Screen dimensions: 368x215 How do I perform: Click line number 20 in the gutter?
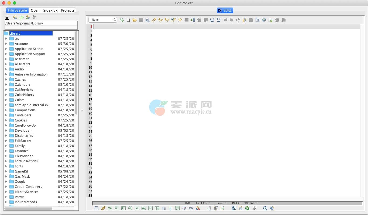90,113
